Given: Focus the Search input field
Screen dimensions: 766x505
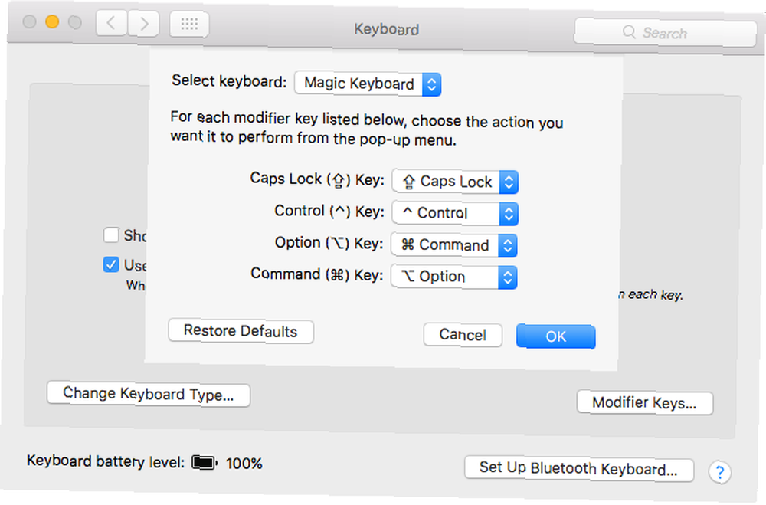Looking at the screenshot, I should [666, 32].
